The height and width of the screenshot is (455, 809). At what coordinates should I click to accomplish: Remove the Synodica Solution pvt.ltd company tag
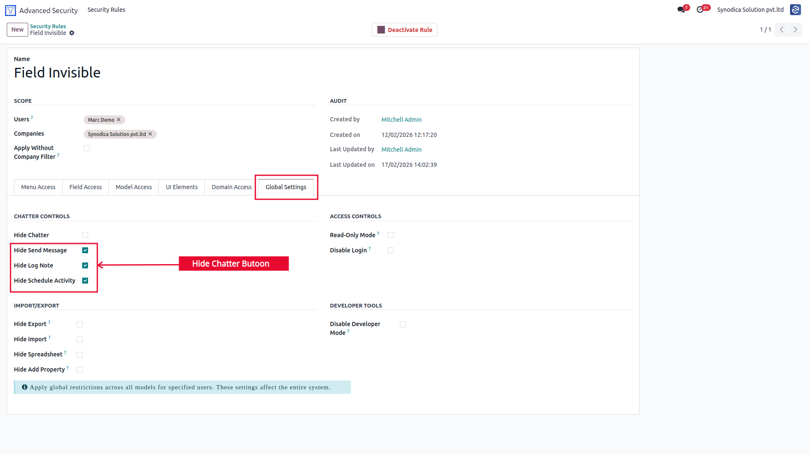click(150, 134)
